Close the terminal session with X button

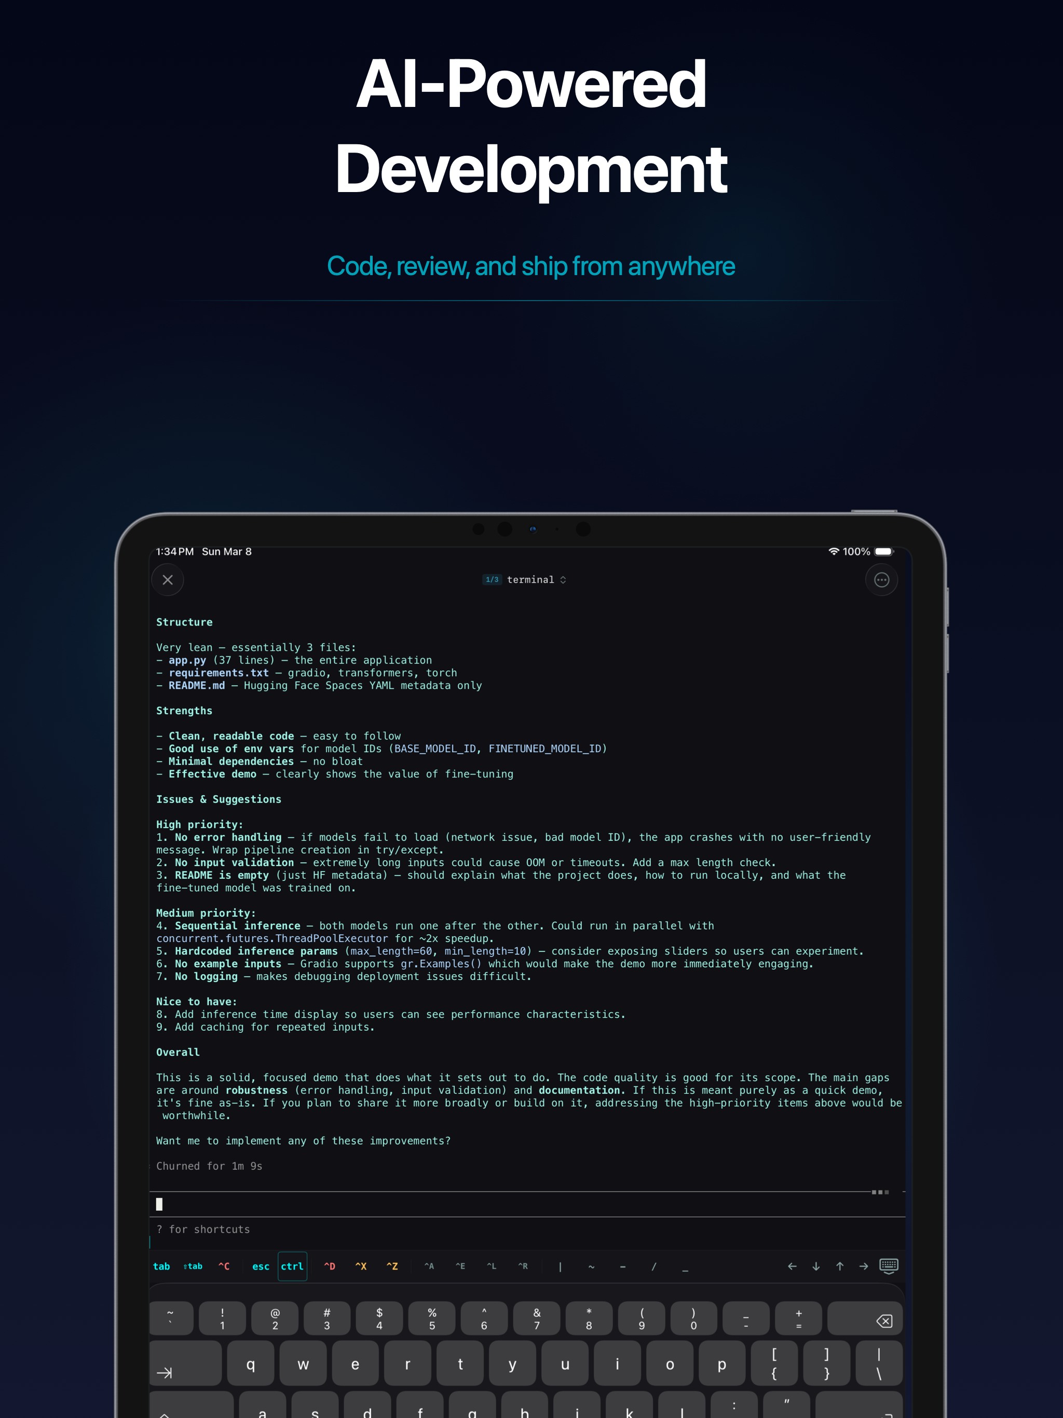(168, 580)
